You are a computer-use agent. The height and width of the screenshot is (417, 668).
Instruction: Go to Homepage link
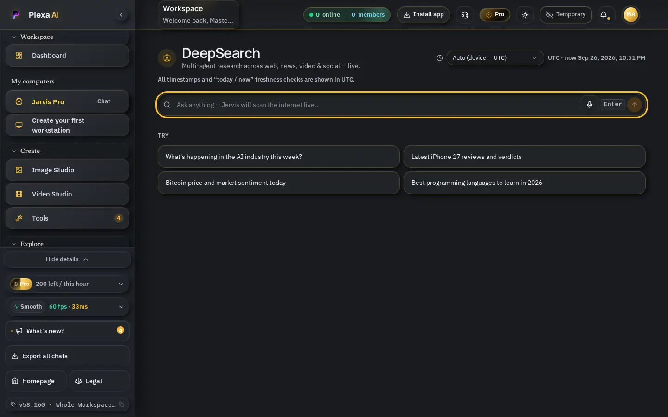[x=36, y=381]
